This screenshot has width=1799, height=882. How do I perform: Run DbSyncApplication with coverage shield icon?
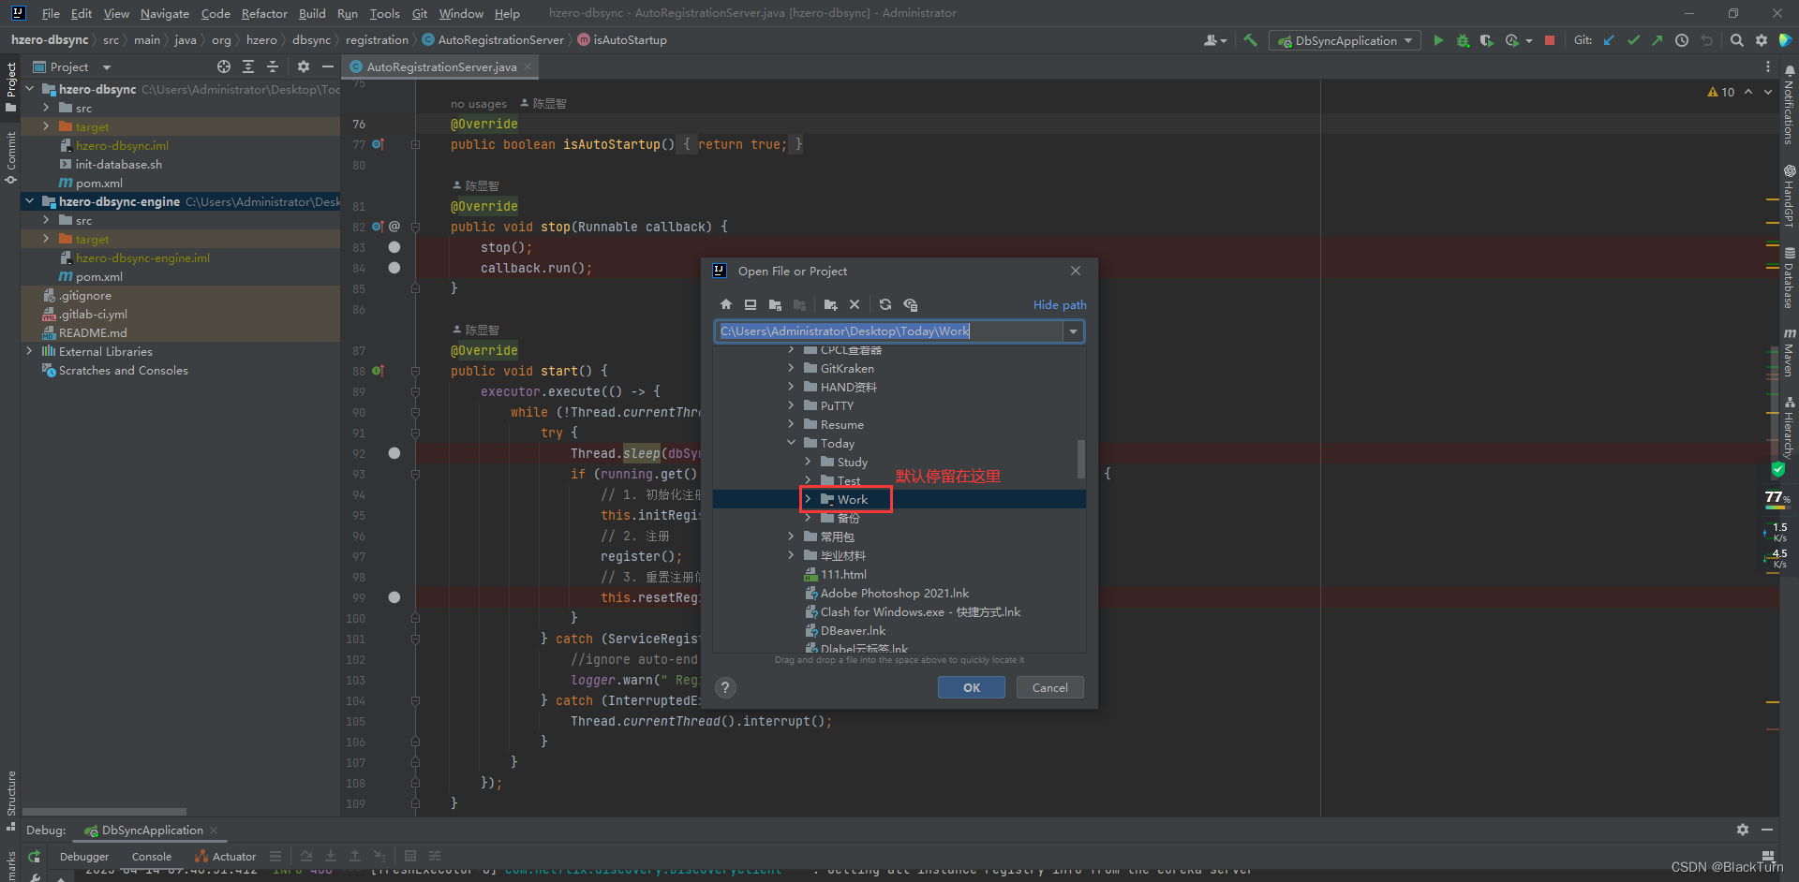[1487, 40]
